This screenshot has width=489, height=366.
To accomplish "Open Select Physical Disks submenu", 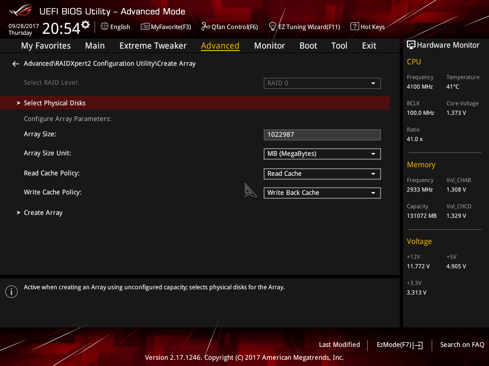I will click(x=195, y=103).
